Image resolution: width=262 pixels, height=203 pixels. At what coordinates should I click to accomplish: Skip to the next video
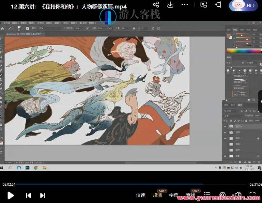click(42, 195)
